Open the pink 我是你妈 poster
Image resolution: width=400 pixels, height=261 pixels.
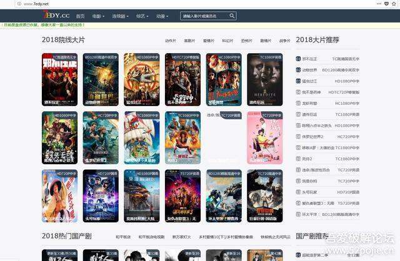pos(265,137)
